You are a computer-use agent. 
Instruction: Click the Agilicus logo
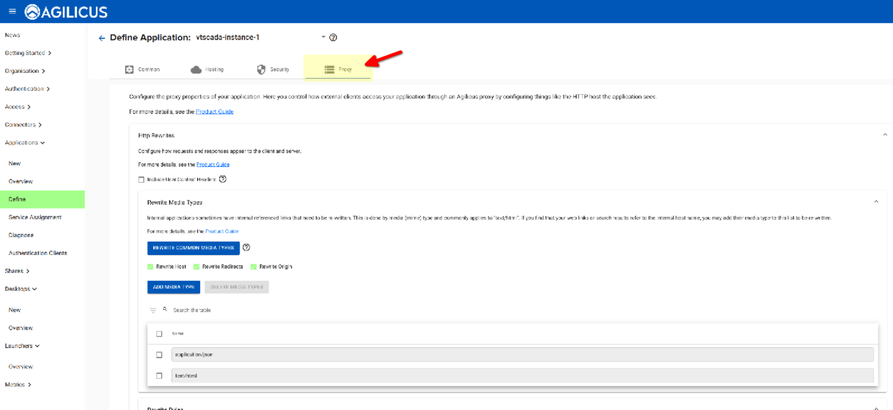click(66, 12)
